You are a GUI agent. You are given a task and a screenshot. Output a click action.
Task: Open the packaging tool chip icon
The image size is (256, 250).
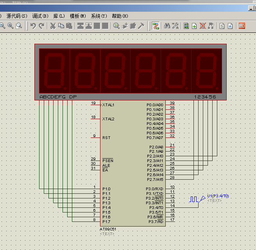click(x=133, y=26)
